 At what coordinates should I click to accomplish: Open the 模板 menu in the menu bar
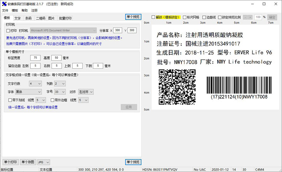pyautogui.click(x=15, y=11)
